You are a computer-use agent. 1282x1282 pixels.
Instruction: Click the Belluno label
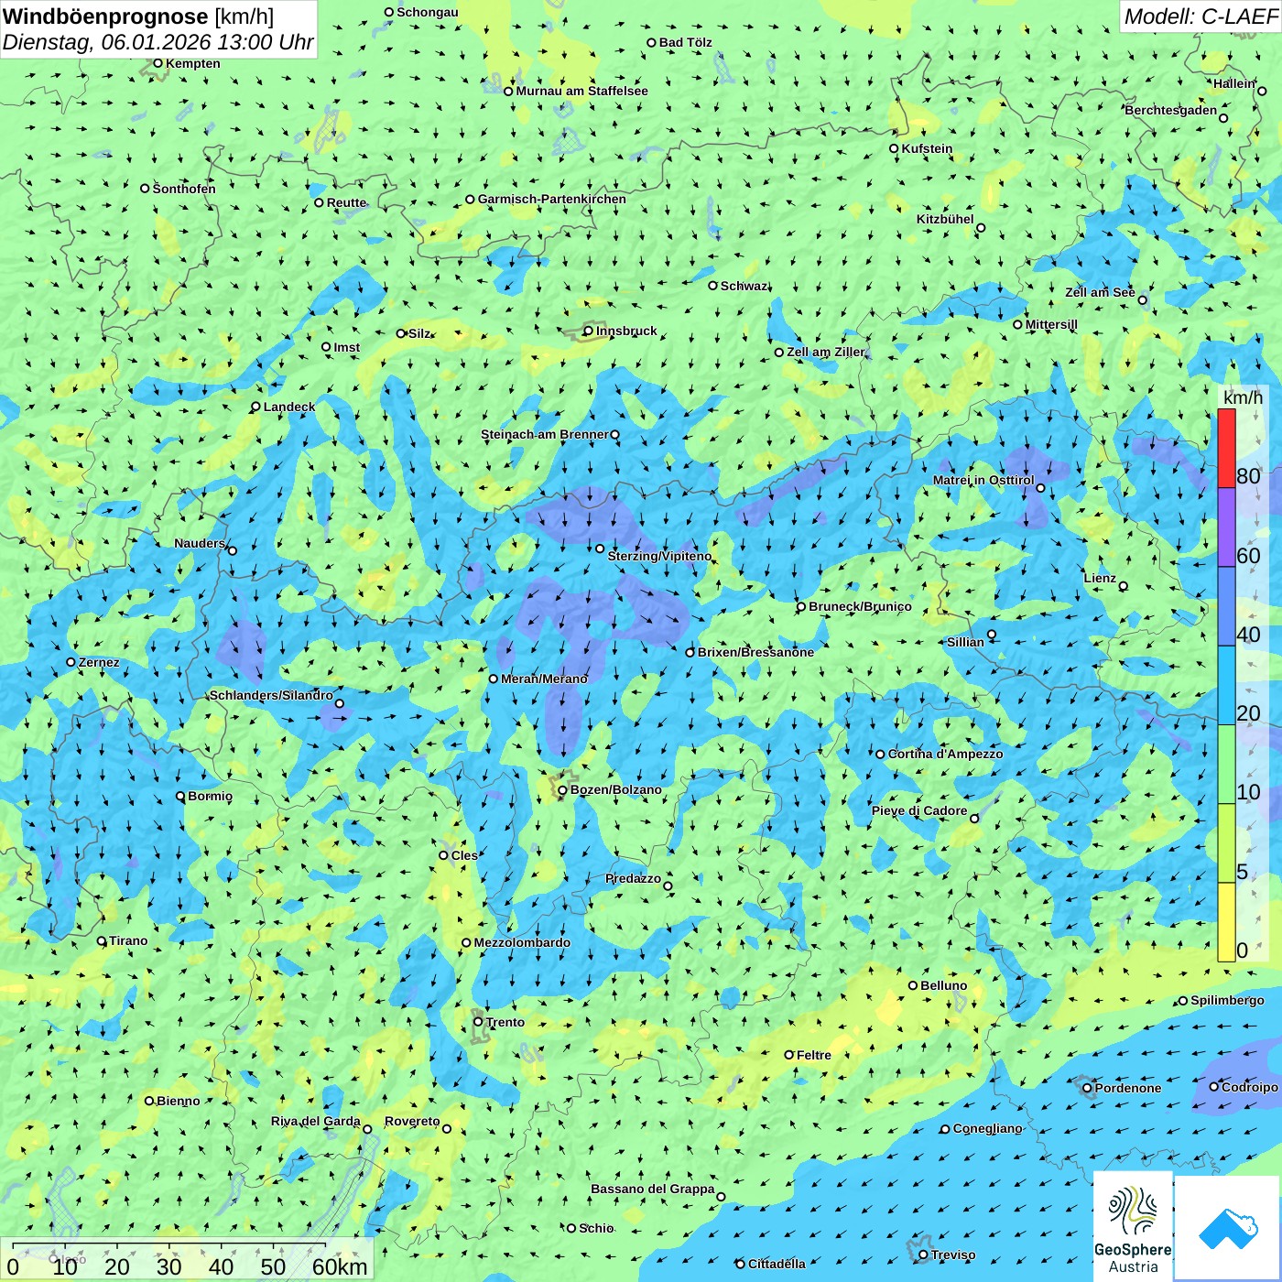(x=944, y=985)
